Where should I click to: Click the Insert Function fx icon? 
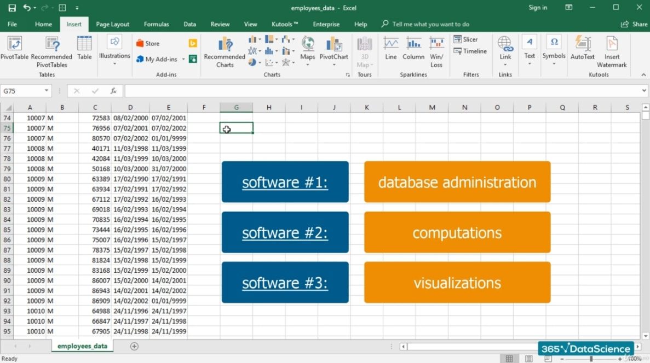tap(113, 91)
